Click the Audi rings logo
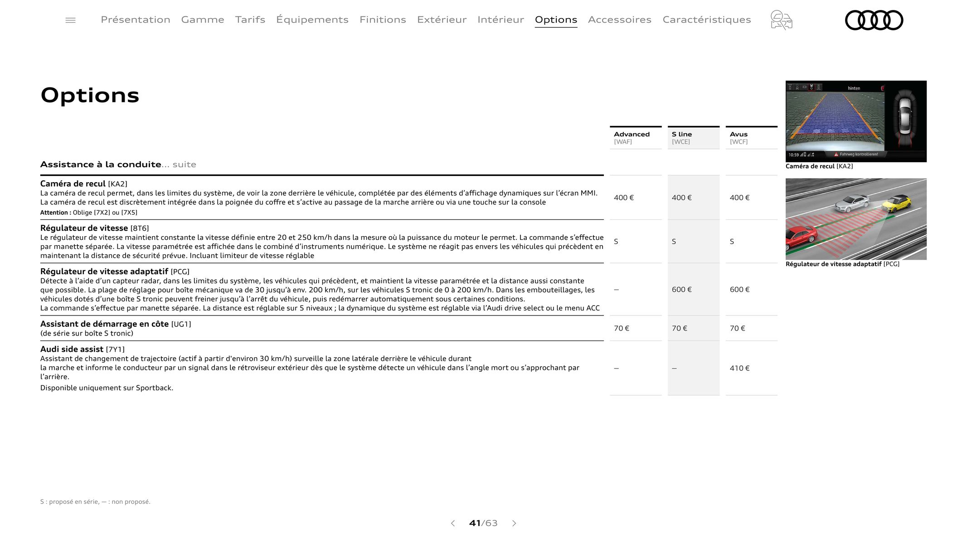 pyautogui.click(x=874, y=20)
